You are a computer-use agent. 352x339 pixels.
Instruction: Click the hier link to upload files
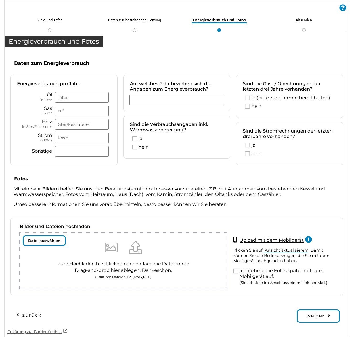click(100, 264)
